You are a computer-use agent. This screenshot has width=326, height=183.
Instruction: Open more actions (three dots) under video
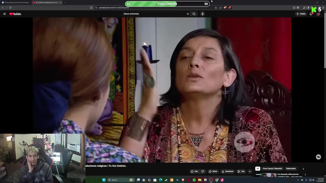tap(250, 171)
